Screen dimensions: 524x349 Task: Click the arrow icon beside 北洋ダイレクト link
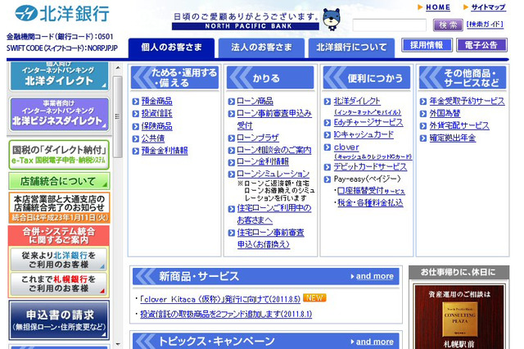pos(327,102)
